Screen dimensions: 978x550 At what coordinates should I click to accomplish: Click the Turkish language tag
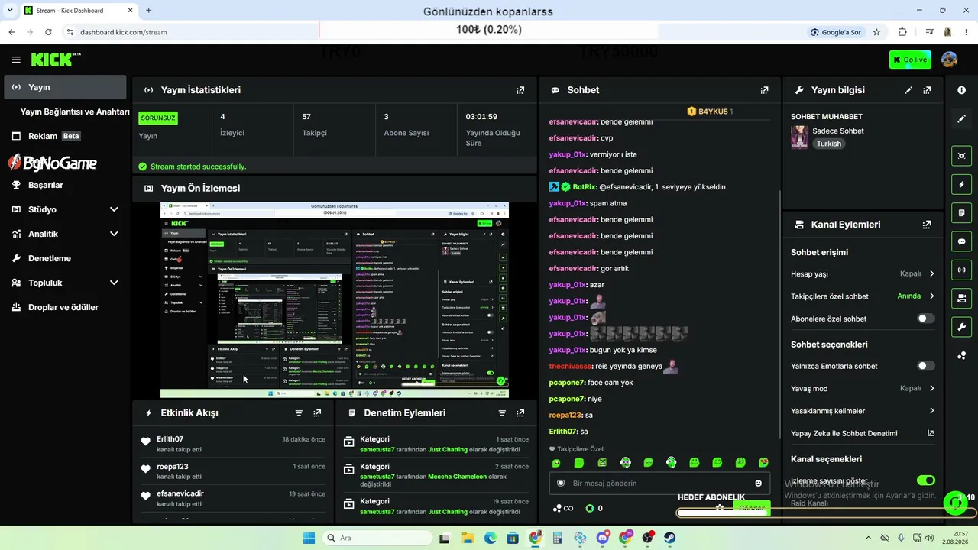[829, 144]
